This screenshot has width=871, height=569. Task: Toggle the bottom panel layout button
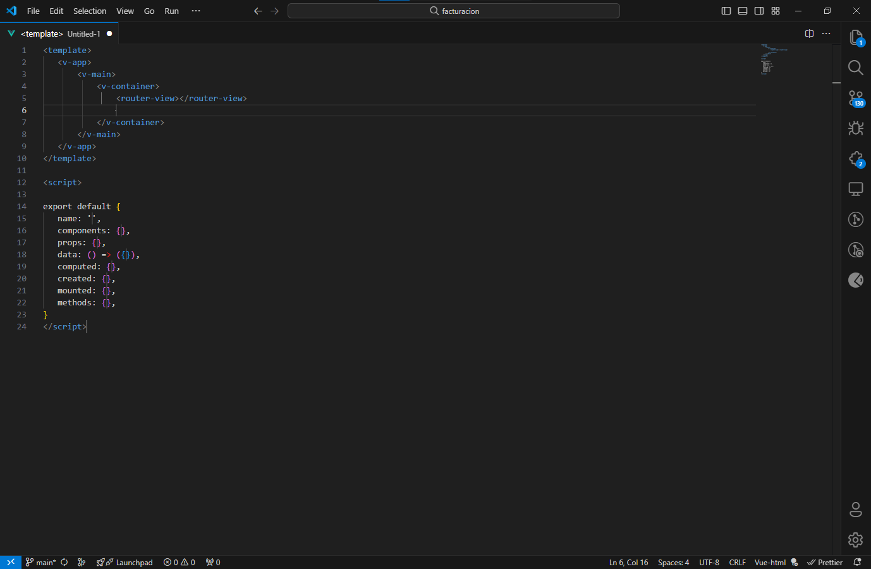tap(743, 11)
